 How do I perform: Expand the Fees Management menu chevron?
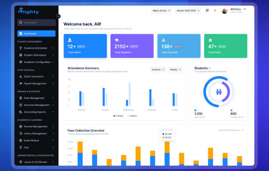coord(53,98)
